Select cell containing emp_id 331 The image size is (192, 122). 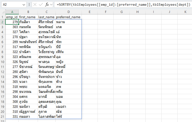(12, 117)
